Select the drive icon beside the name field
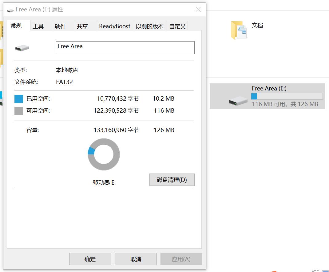Image resolution: width=329 pixels, height=272 pixels. coord(22,48)
